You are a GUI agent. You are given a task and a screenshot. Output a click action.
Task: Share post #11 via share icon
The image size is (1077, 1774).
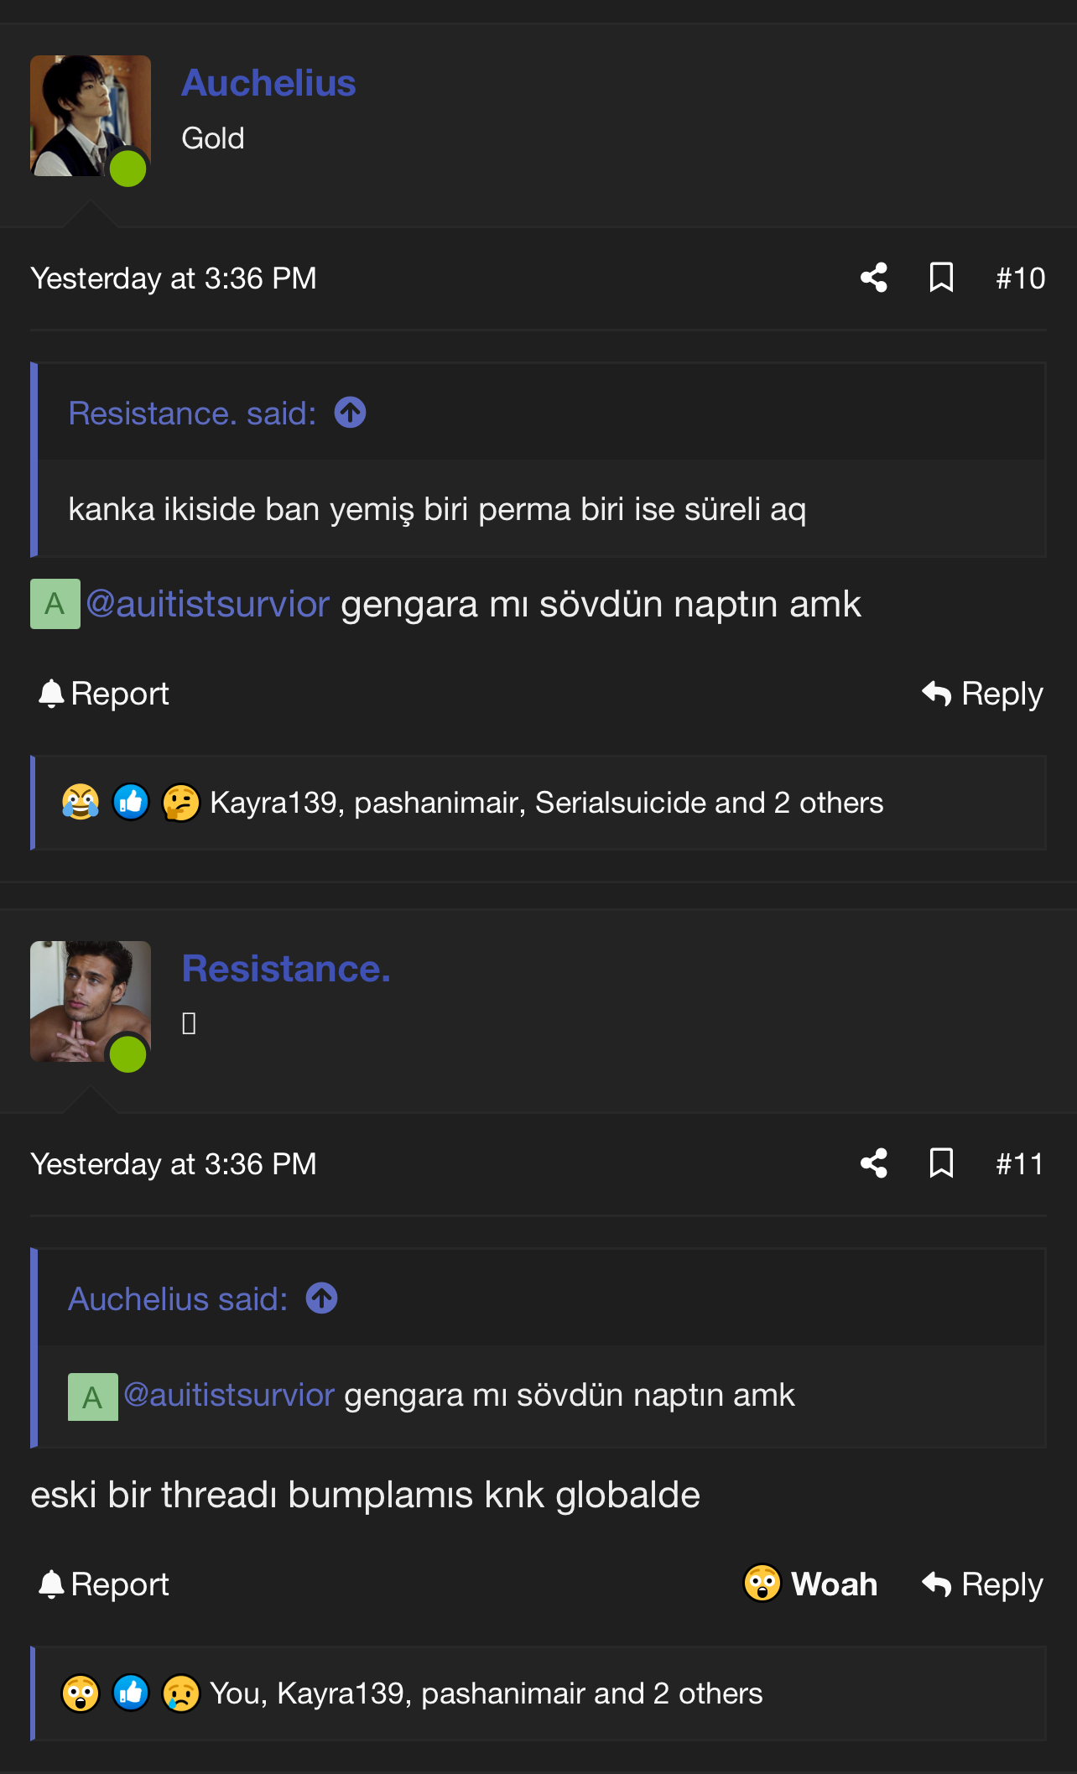pos(874,1163)
